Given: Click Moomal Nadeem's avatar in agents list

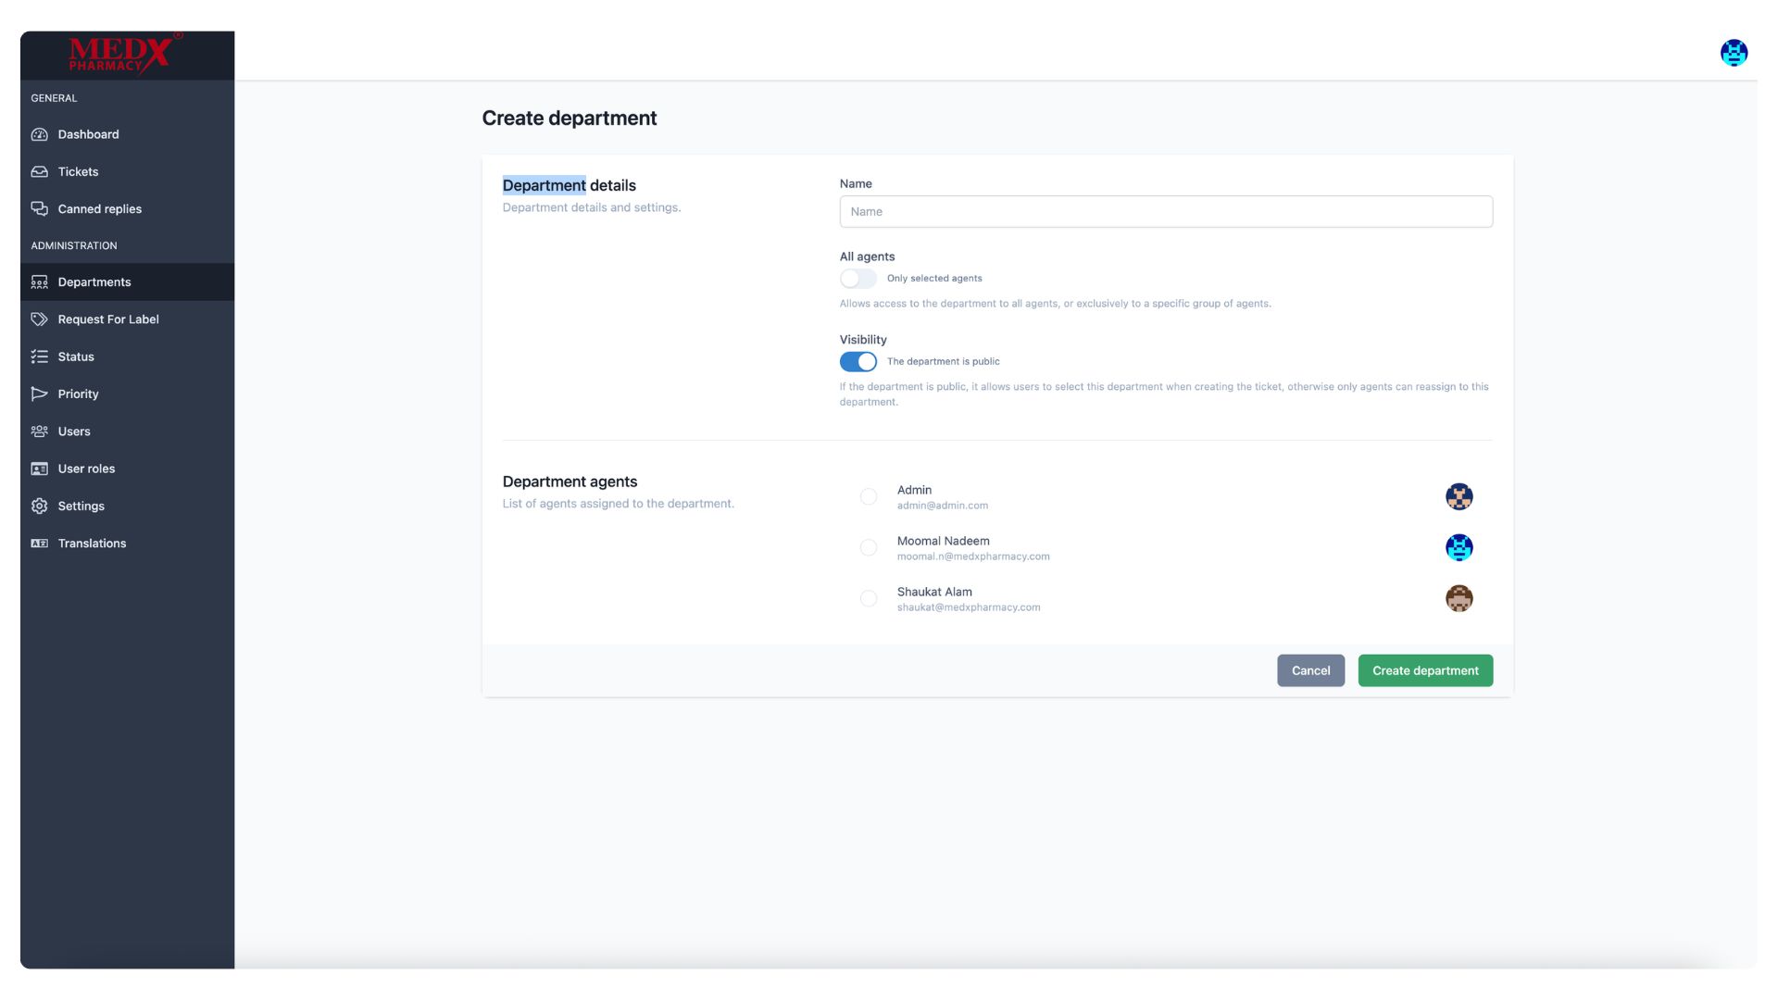Looking at the screenshot, I should pyautogui.click(x=1459, y=547).
